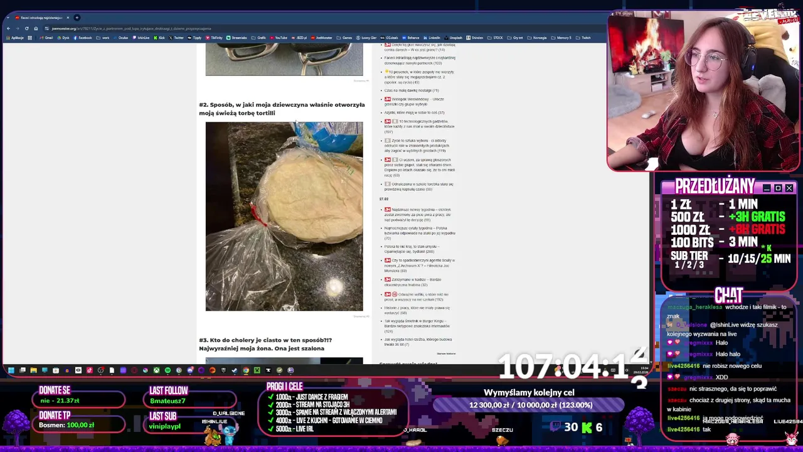Click heading '#2. Sposób, w jaki moja dziewczyna'
This screenshot has width=803, height=452.
point(282,109)
